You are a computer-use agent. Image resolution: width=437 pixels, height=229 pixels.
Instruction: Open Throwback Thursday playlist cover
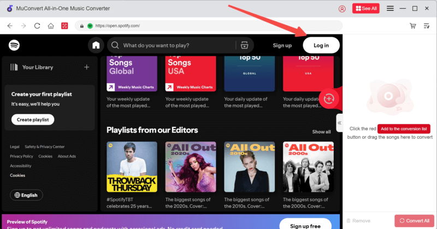pos(132,167)
